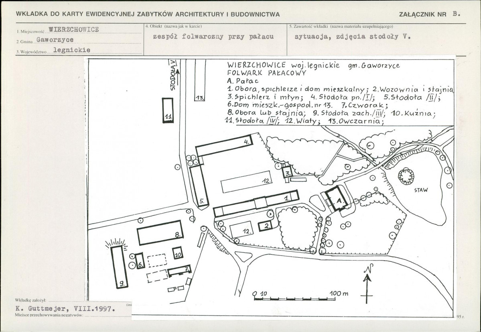Image resolution: width=481 pixels, height=332 pixels.
Task: Click the 'Wkładkę założył:' label
Action: coord(30,300)
